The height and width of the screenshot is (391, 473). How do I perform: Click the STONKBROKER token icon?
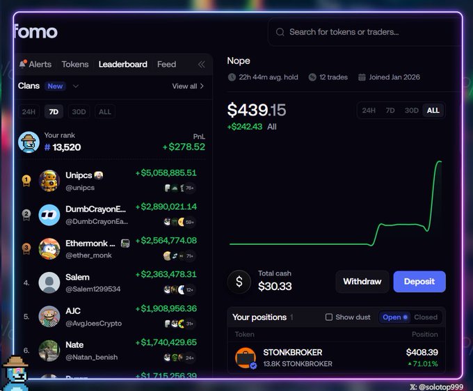[x=246, y=358]
